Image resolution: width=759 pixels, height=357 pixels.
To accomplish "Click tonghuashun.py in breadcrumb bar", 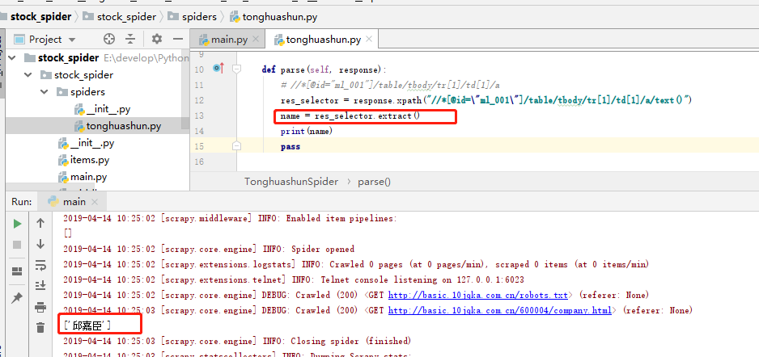I will point(274,17).
